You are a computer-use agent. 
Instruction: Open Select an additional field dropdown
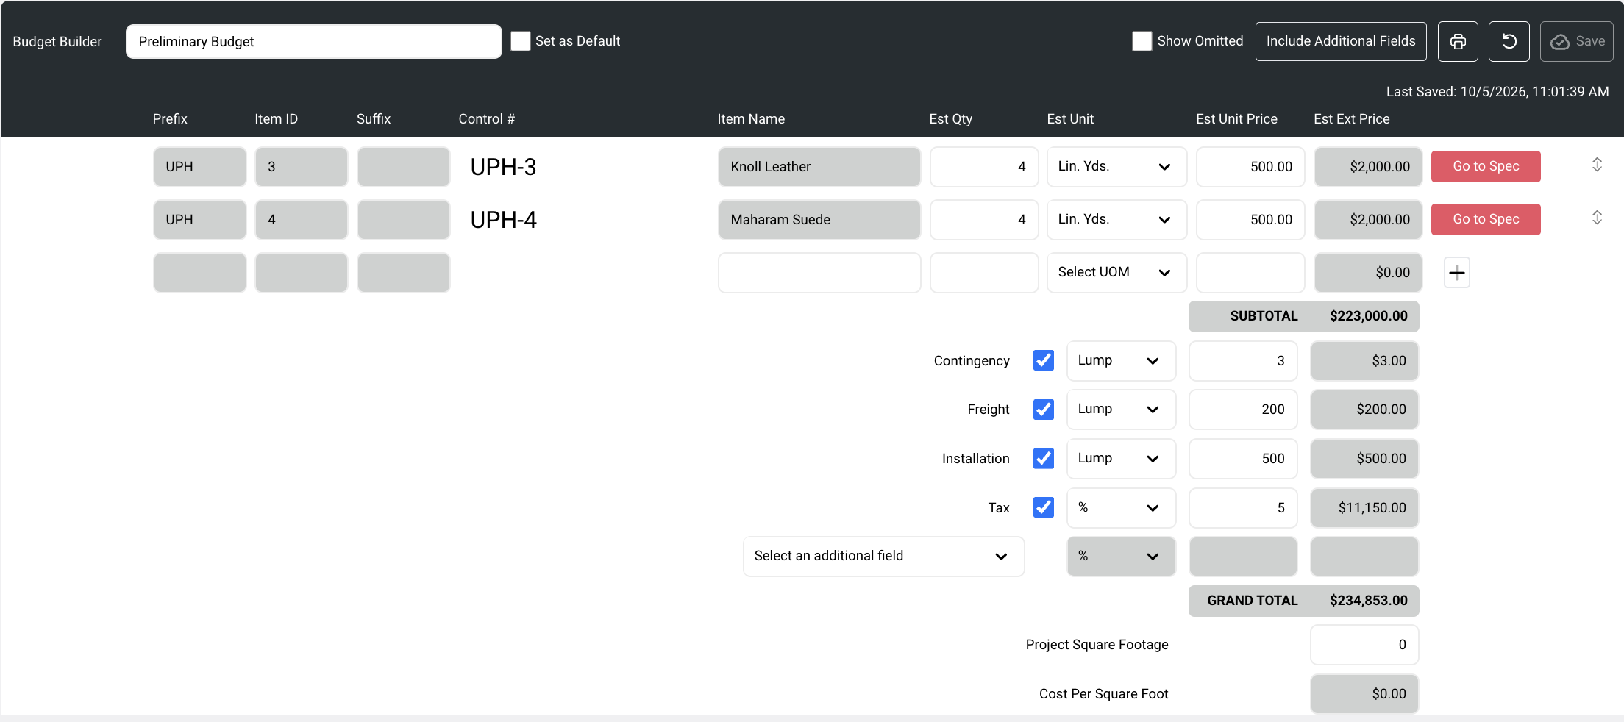(883, 557)
